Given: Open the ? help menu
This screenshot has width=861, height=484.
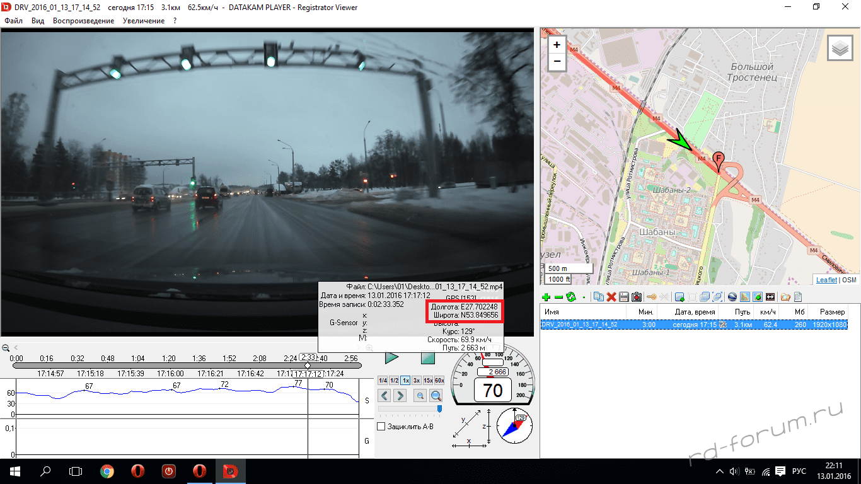Looking at the screenshot, I should point(175,21).
